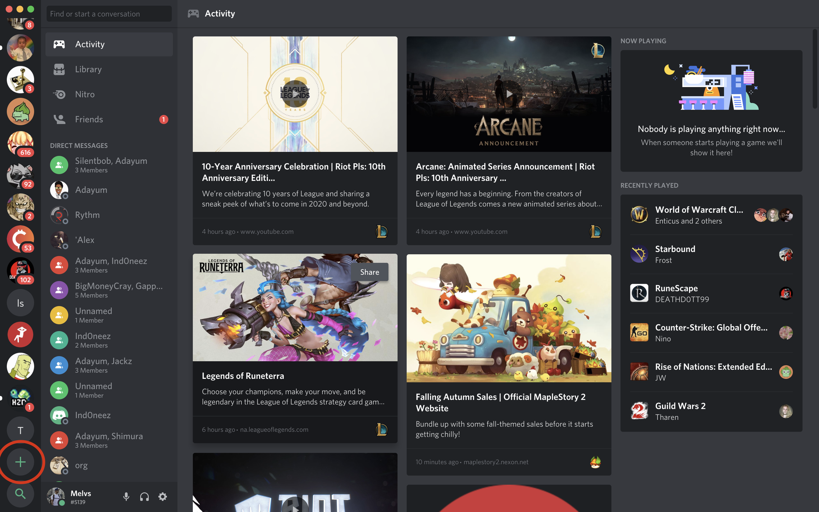Deafen audio using the headphones icon
Image resolution: width=819 pixels, height=512 pixels.
pos(144,497)
